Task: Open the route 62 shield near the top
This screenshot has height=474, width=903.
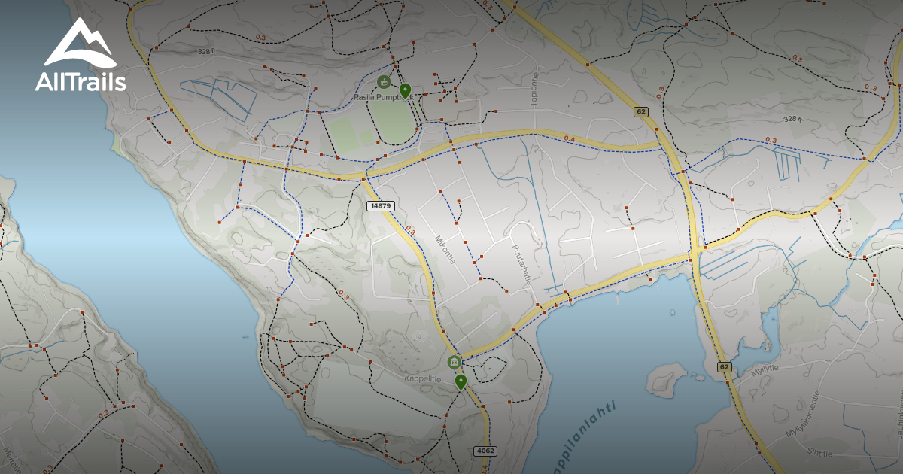Action: click(x=640, y=111)
